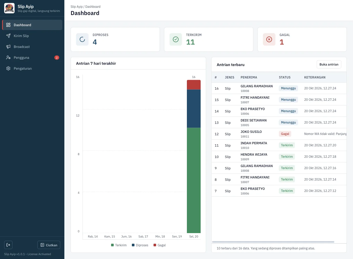Collapse sidebar with Ciutkan button
The height and width of the screenshot is (259, 353).
pyautogui.click(x=49, y=245)
